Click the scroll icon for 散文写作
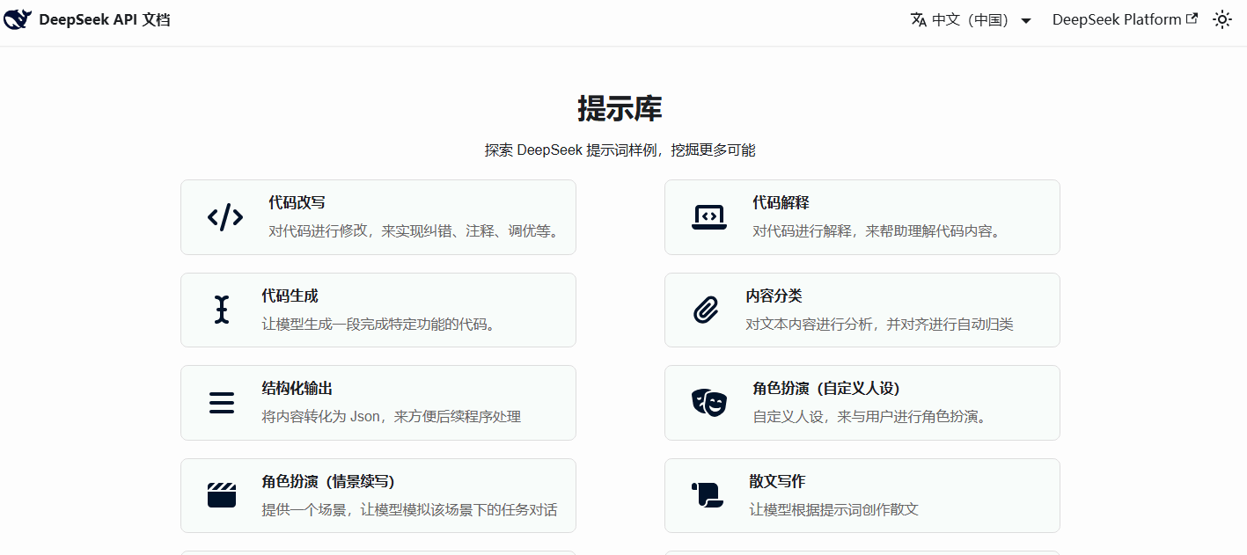Viewport: 1247px width, 555px height. tap(708, 495)
